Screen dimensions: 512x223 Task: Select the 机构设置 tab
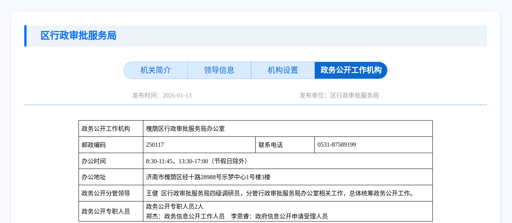click(283, 70)
